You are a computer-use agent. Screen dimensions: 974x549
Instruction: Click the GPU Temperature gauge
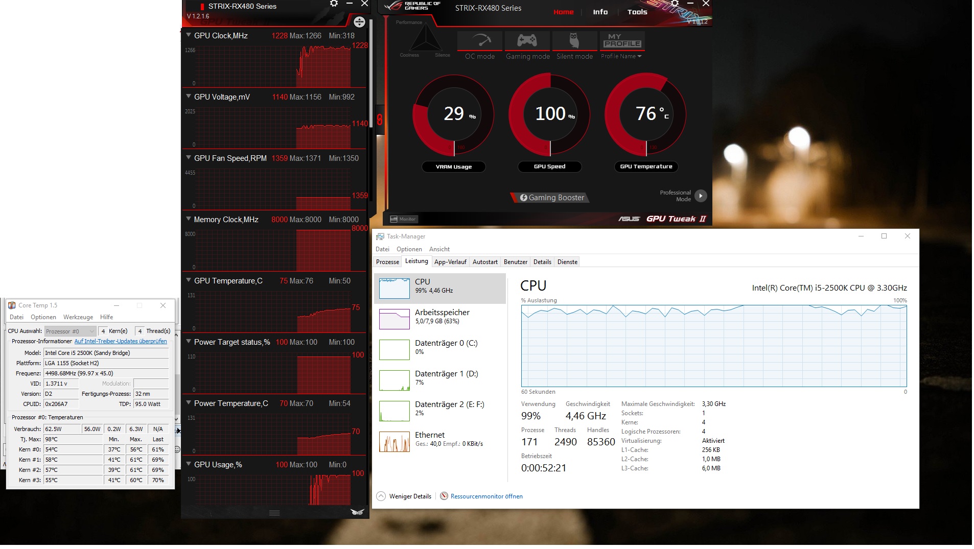pyautogui.click(x=646, y=114)
